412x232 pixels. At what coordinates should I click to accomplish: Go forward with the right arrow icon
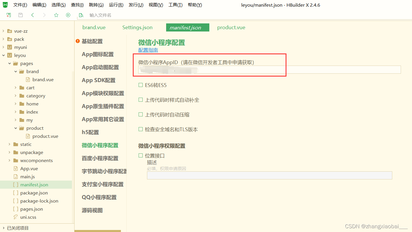[44, 15]
